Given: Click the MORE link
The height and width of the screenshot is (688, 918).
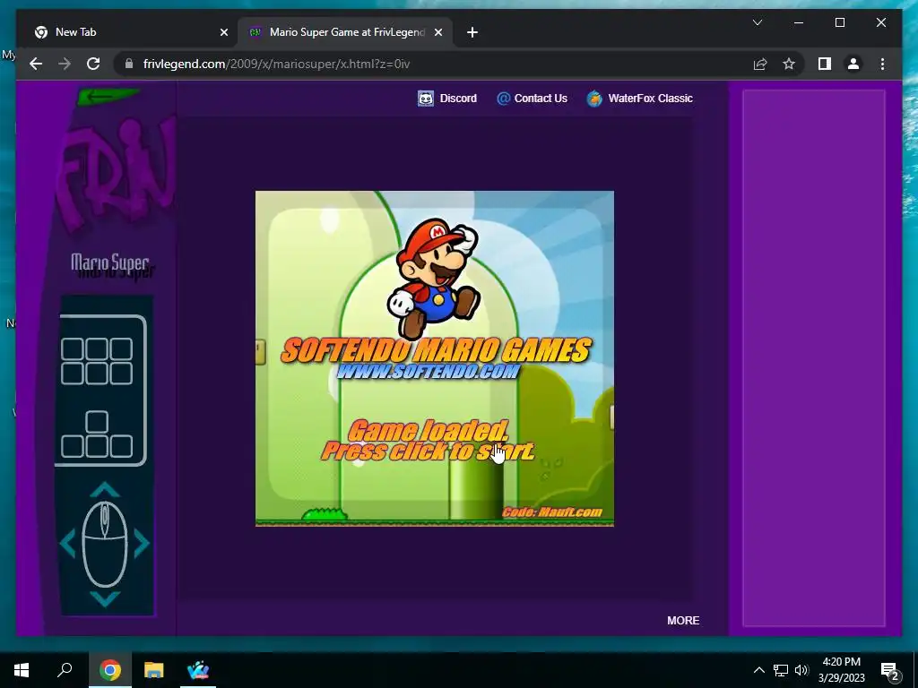Looking at the screenshot, I should pyautogui.click(x=683, y=620).
